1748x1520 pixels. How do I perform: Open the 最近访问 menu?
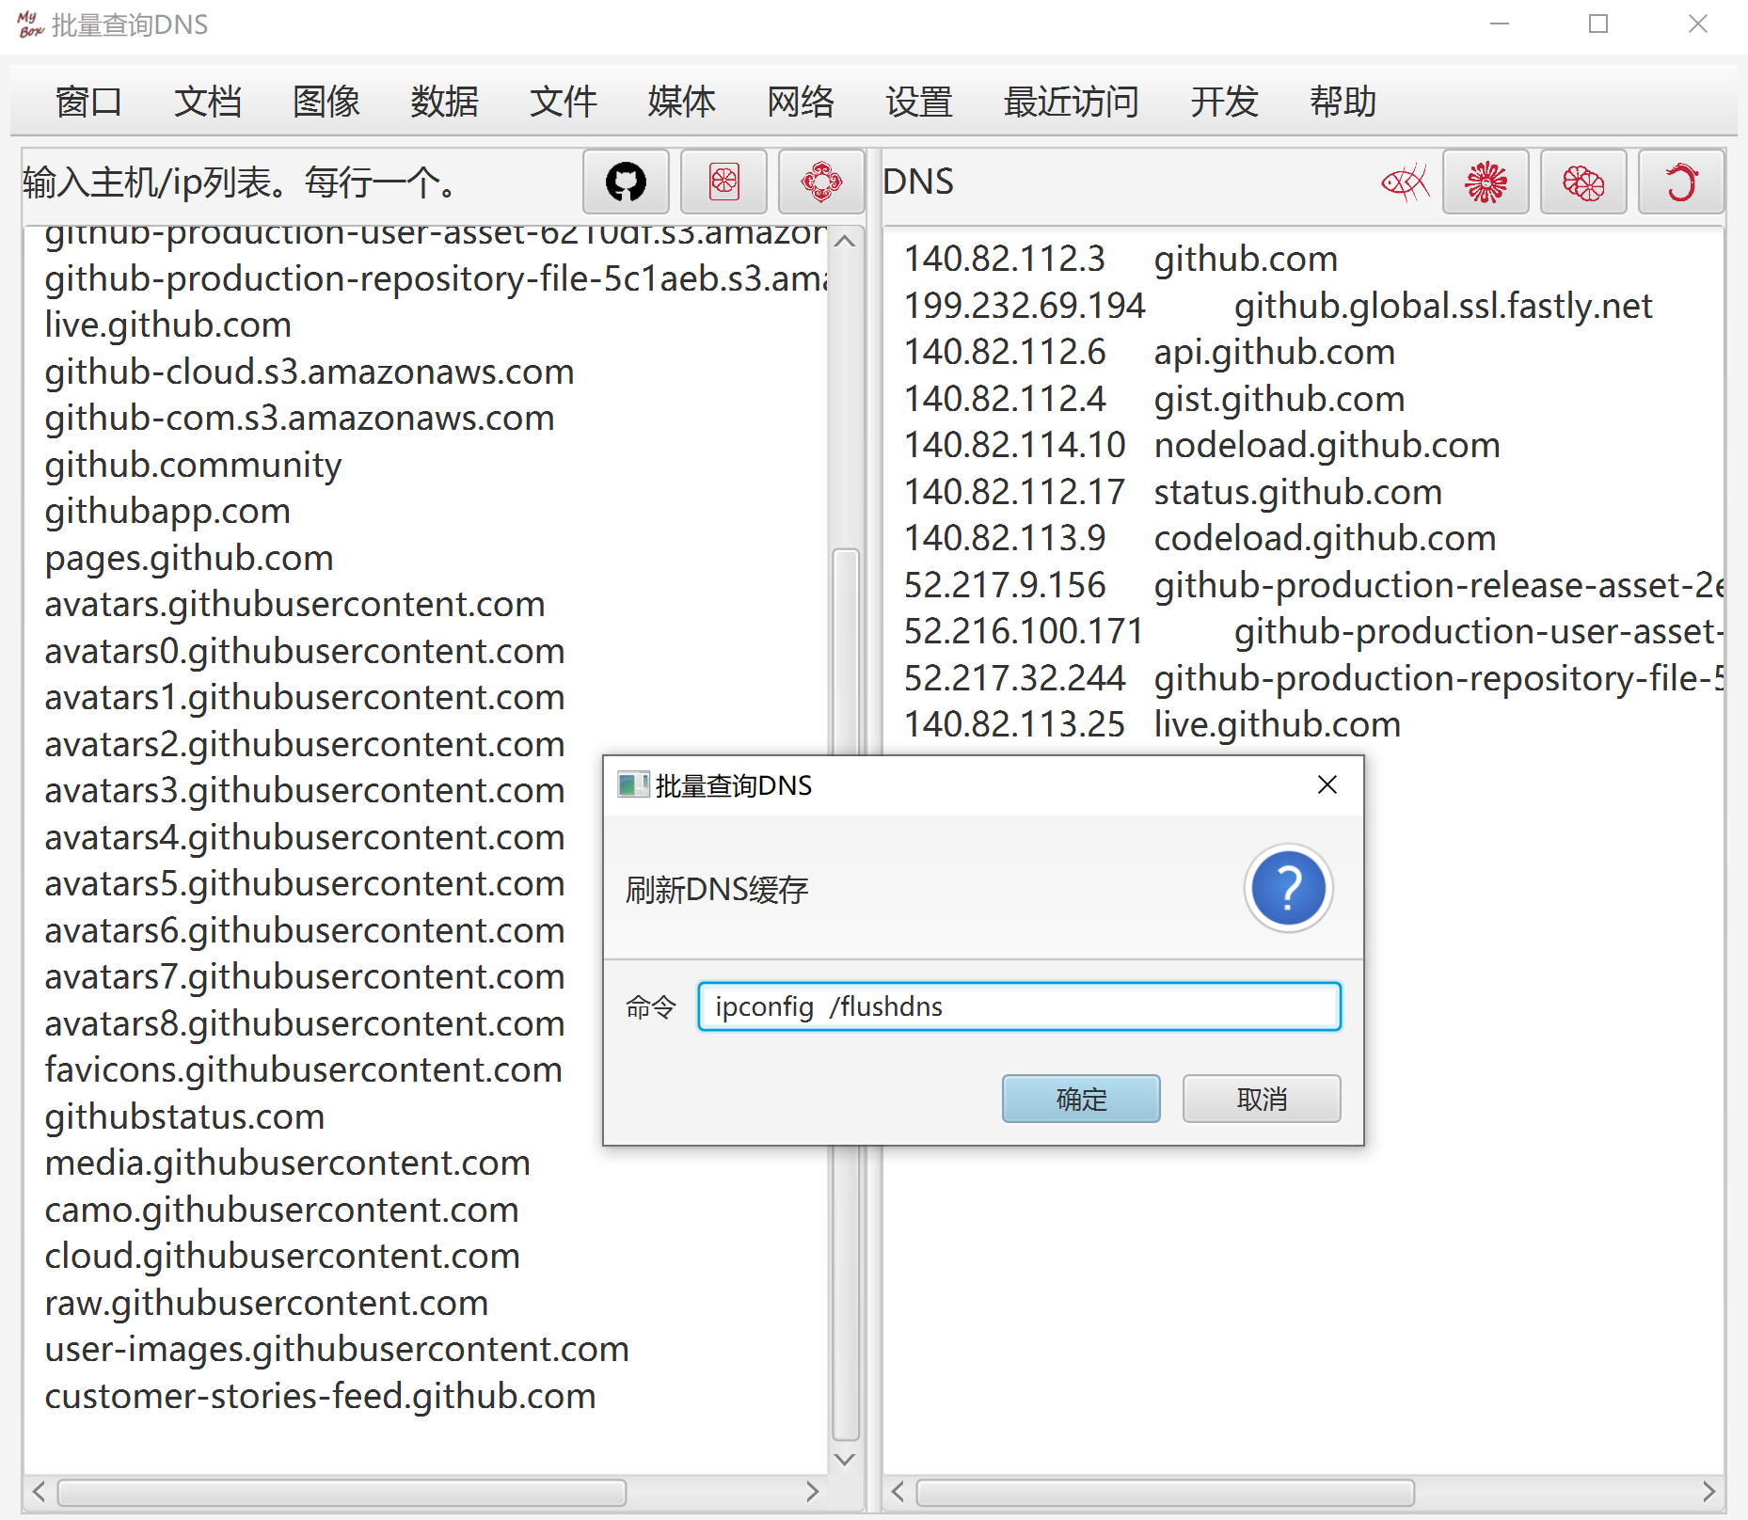(1071, 102)
